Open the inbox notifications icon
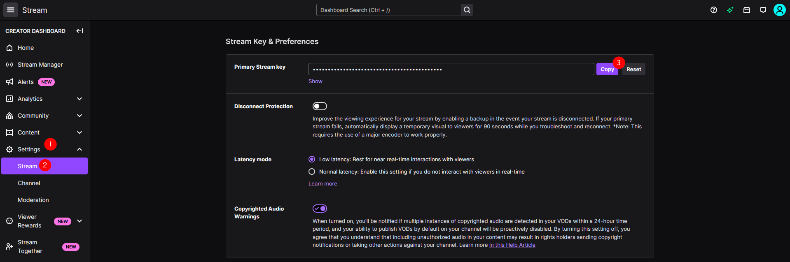Screen dimensions: 790x262 click(747, 10)
